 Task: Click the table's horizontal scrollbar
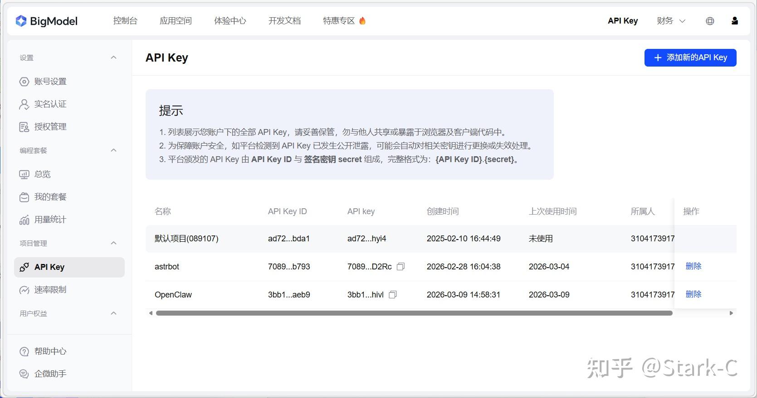coord(414,313)
